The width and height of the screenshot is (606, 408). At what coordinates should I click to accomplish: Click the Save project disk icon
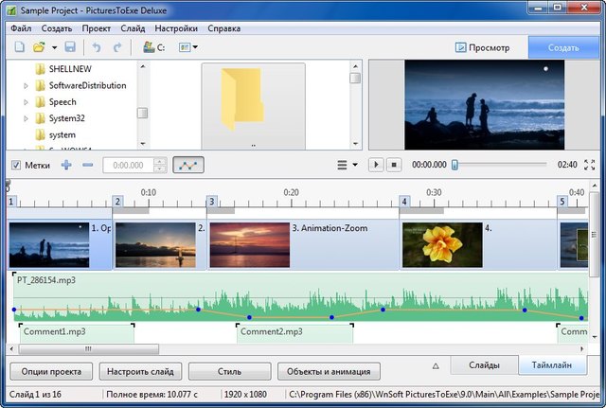pos(70,46)
